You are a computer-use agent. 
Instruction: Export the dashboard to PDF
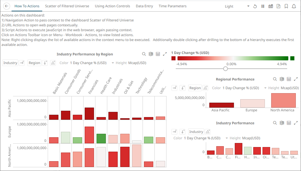pyautogui.click(x=278, y=6)
